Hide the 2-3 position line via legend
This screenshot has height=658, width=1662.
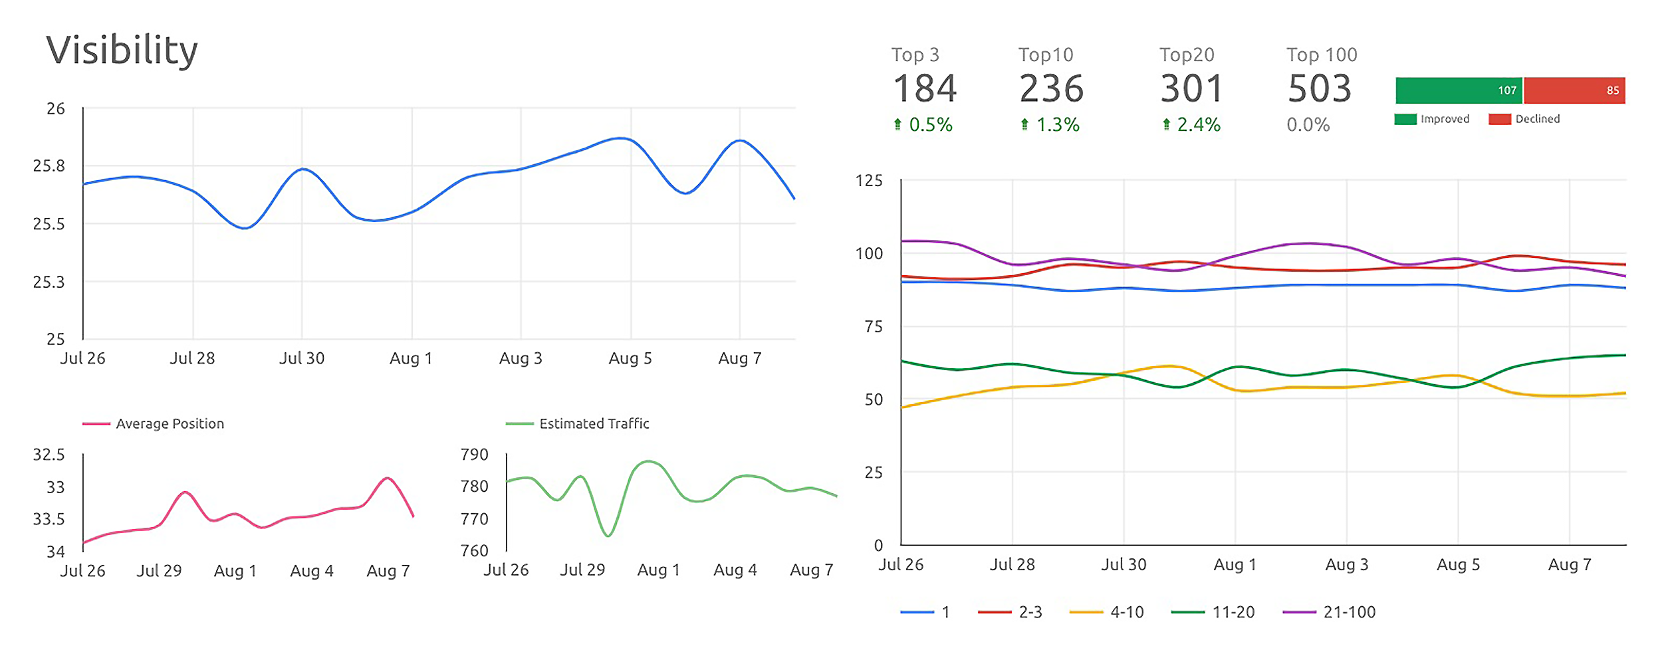click(1010, 612)
